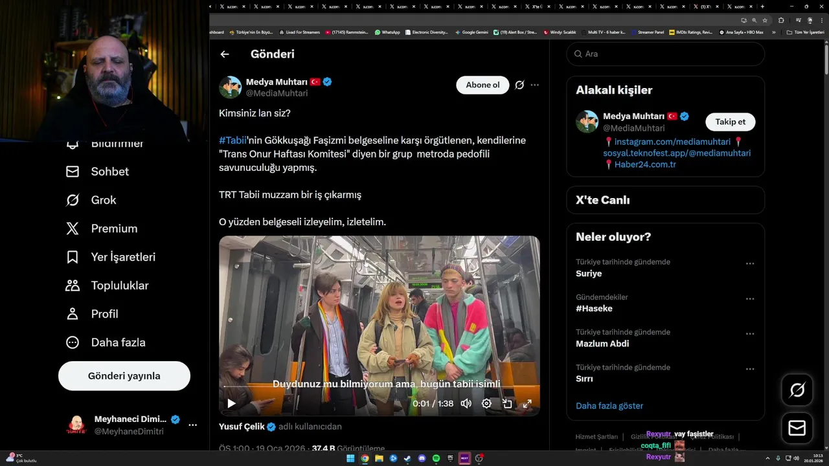Image resolution: width=829 pixels, height=466 pixels.
Task: Open the #Haseke trending topic
Action: click(594, 309)
